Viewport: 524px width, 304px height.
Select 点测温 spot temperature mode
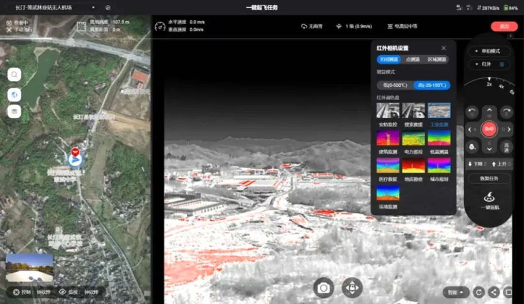click(413, 60)
